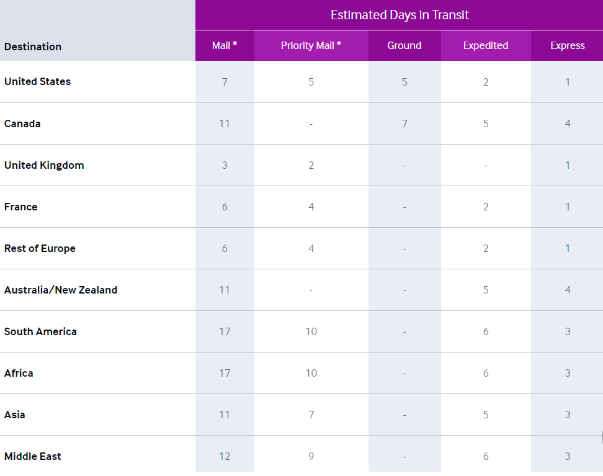The height and width of the screenshot is (476, 603).
Task: Click the Australia/New Zealand row label
Action: pyautogui.click(x=61, y=290)
